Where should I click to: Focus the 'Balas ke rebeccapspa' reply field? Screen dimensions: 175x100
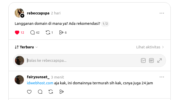click(83, 61)
